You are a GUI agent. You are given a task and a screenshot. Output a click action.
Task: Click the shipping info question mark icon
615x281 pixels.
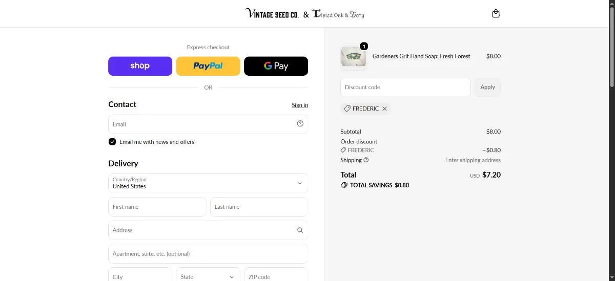pos(366,160)
